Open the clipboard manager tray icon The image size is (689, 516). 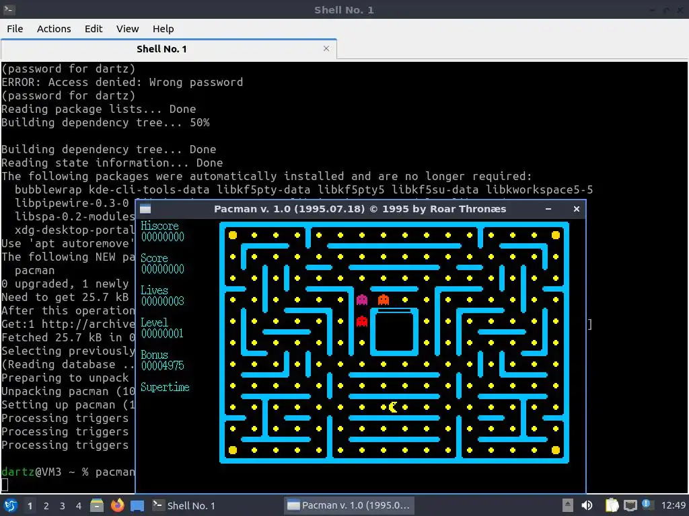pyautogui.click(x=612, y=505)
